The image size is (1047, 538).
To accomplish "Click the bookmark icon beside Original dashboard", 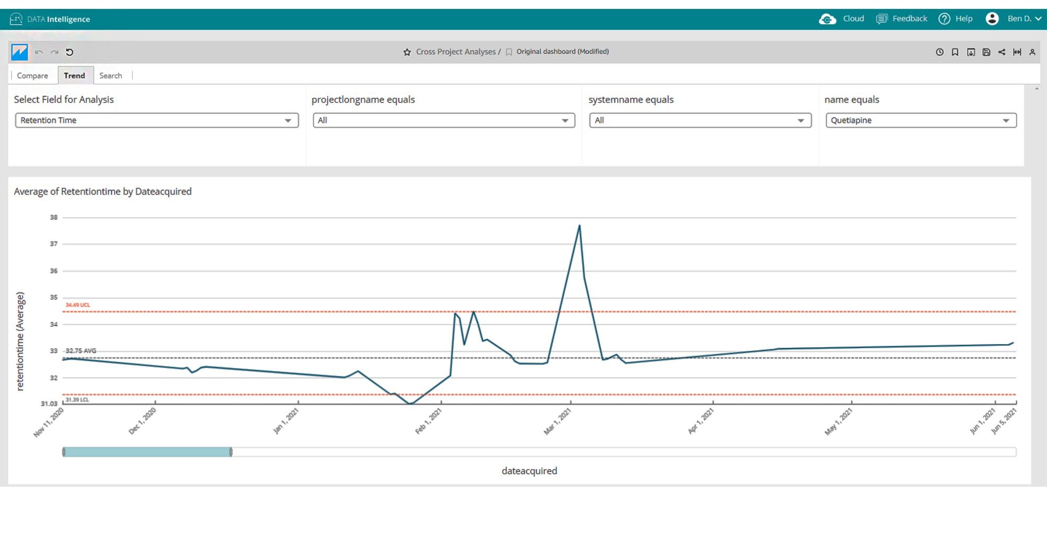I will click(509, 52).
